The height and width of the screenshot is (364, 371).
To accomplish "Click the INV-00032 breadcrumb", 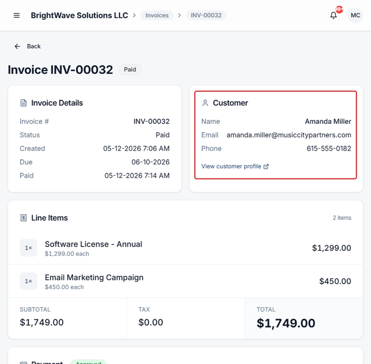I will (x=206, y=15).
